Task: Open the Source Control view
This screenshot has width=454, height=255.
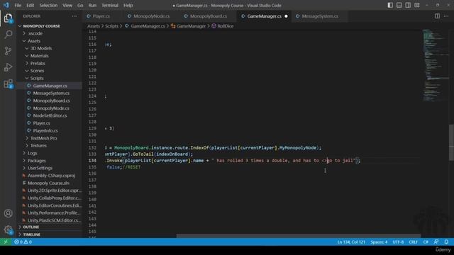Action: (8, 51)
